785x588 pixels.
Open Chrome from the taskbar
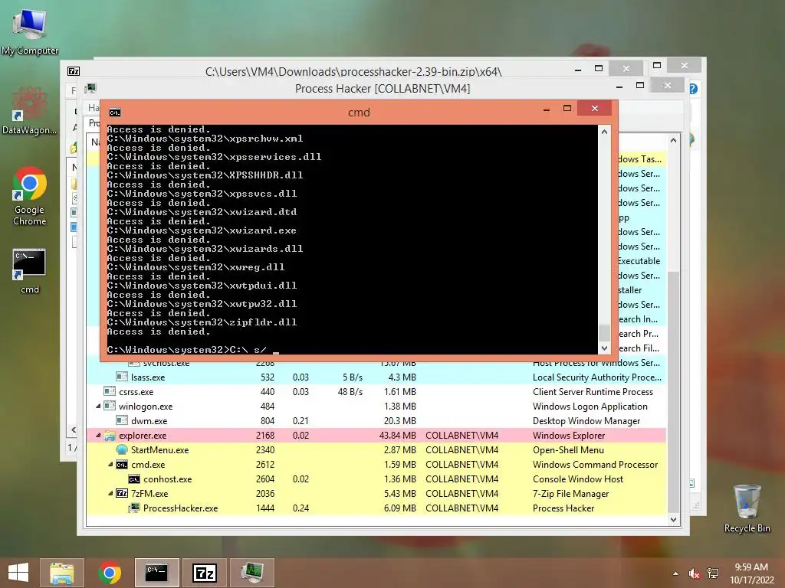click(110, 573)
